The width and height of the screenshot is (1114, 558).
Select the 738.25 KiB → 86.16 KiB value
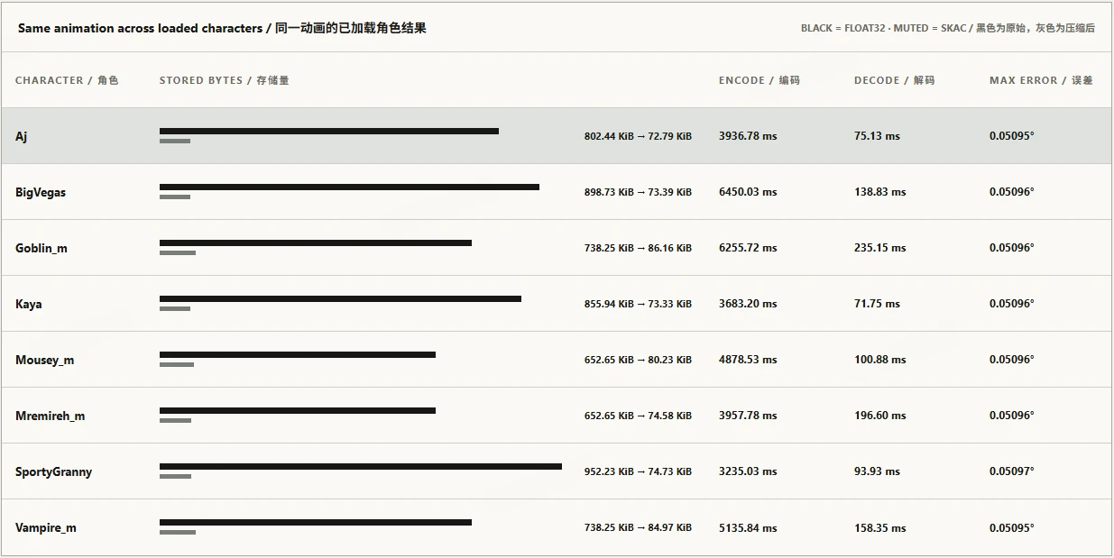pos(638,248)
